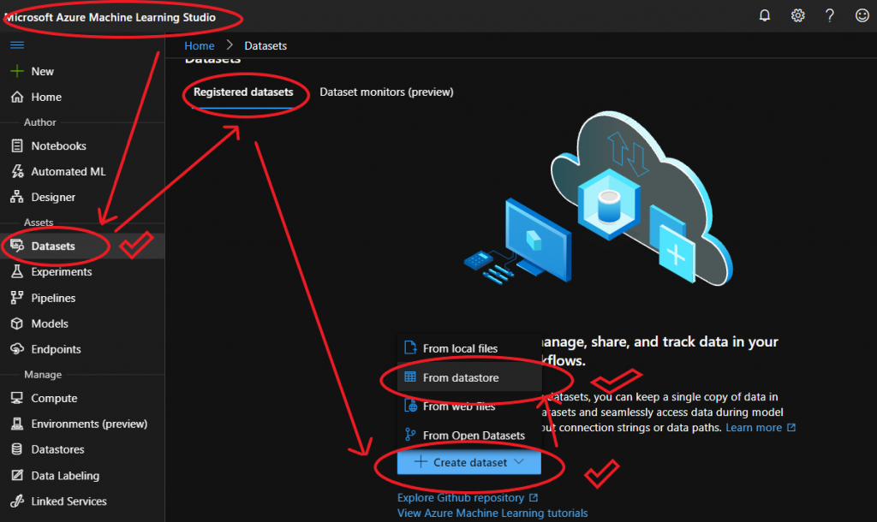
Task: Click the Datastores cylinder icon
Action: click(x=17, y=449)
